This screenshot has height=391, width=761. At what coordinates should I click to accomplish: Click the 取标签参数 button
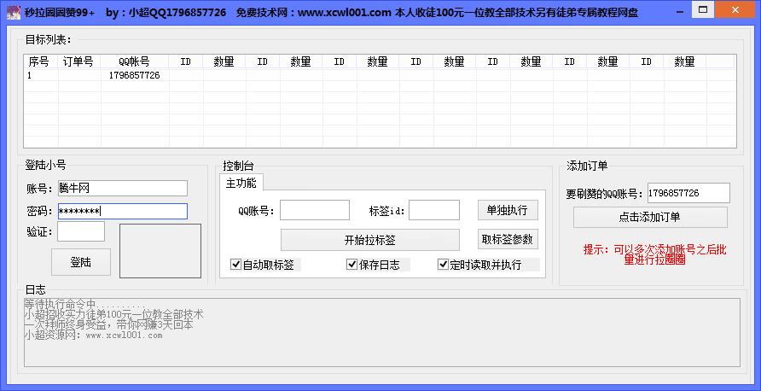pos(507,240)
